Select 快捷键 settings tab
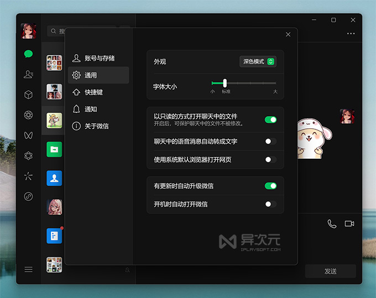This screenshot has width=376, height=298. click(98, 92)
